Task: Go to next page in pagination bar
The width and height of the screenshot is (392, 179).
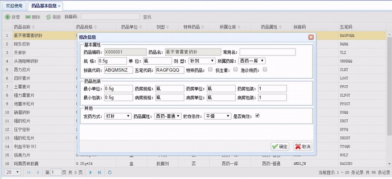Action: [91, 172]
